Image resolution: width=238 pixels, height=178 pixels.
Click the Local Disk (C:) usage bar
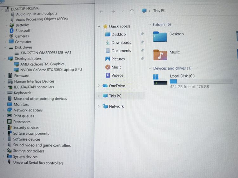coord(202,81)
